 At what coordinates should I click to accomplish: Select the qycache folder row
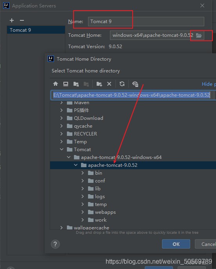coord(133,126)
